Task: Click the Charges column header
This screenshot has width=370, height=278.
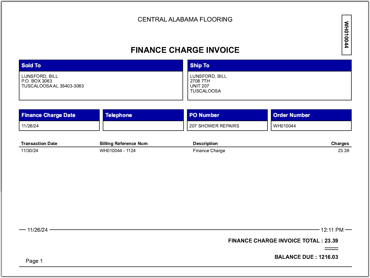Action: tap(340, 143)
